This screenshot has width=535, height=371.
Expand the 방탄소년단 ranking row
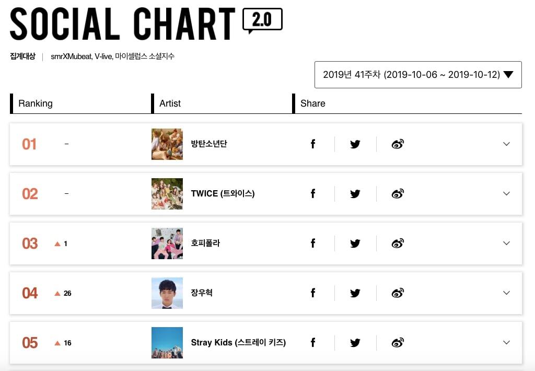506,144
